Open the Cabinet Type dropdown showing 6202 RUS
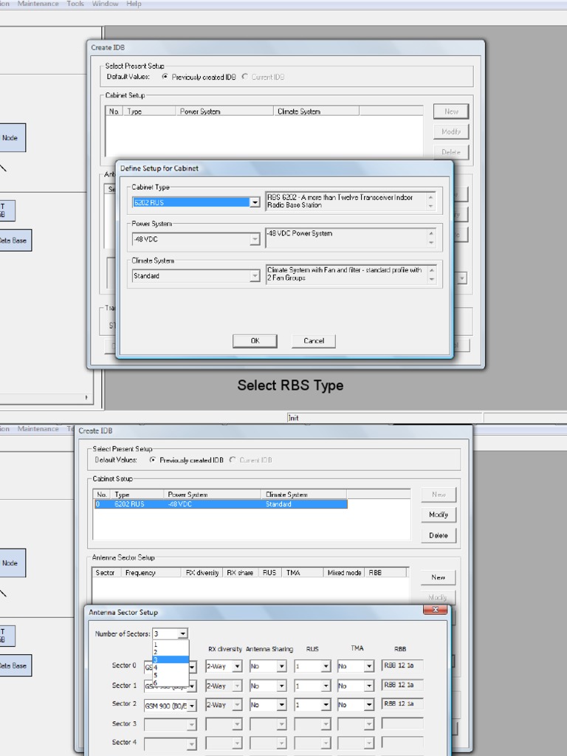Screen dimensions: 567x756 pyautogui.click(x=255, y=202)
